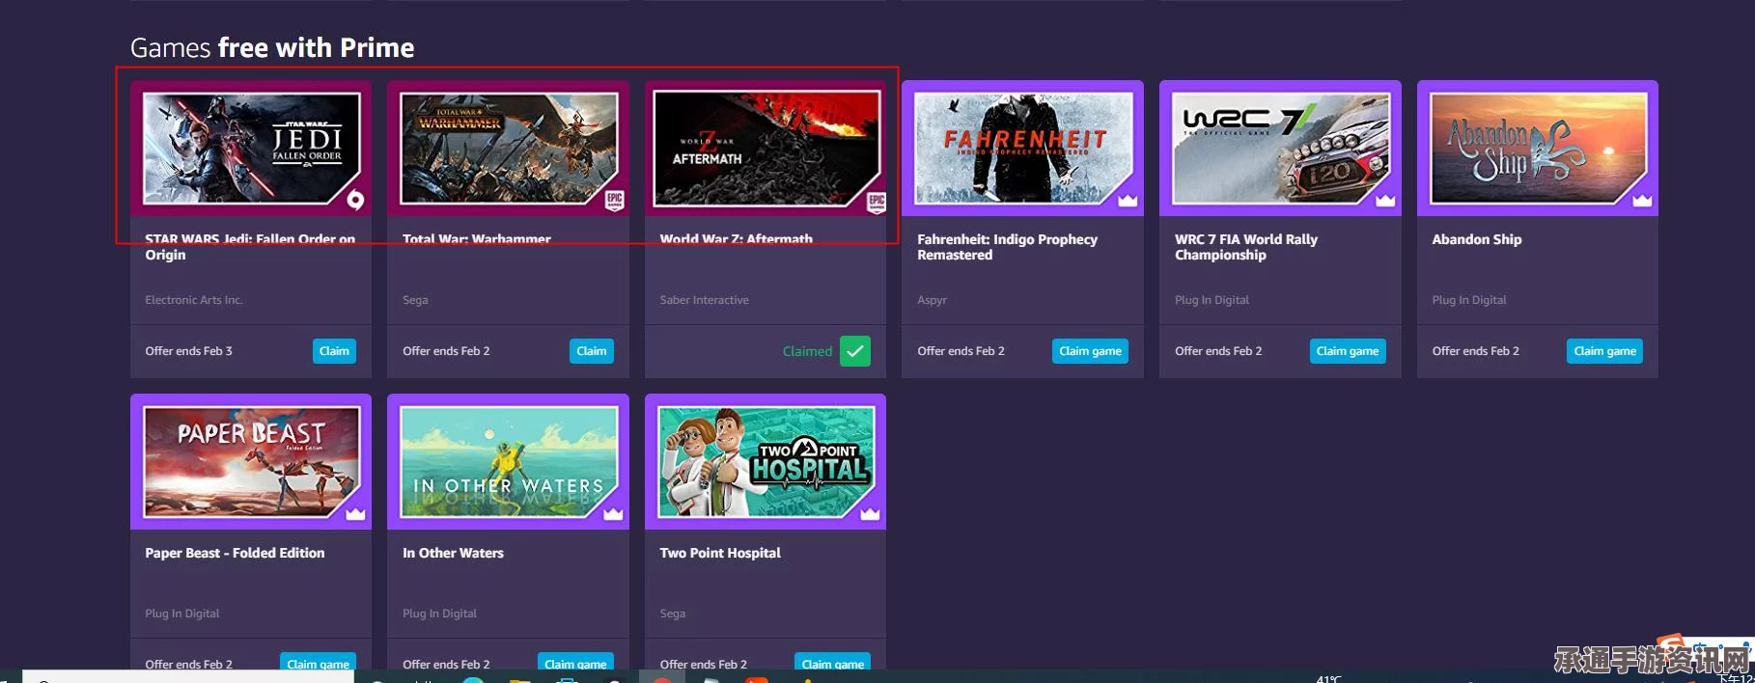Click the green 'Claimed' label
The width and height of the screenshot is (1755, 683).
click(x=807, y=351)
